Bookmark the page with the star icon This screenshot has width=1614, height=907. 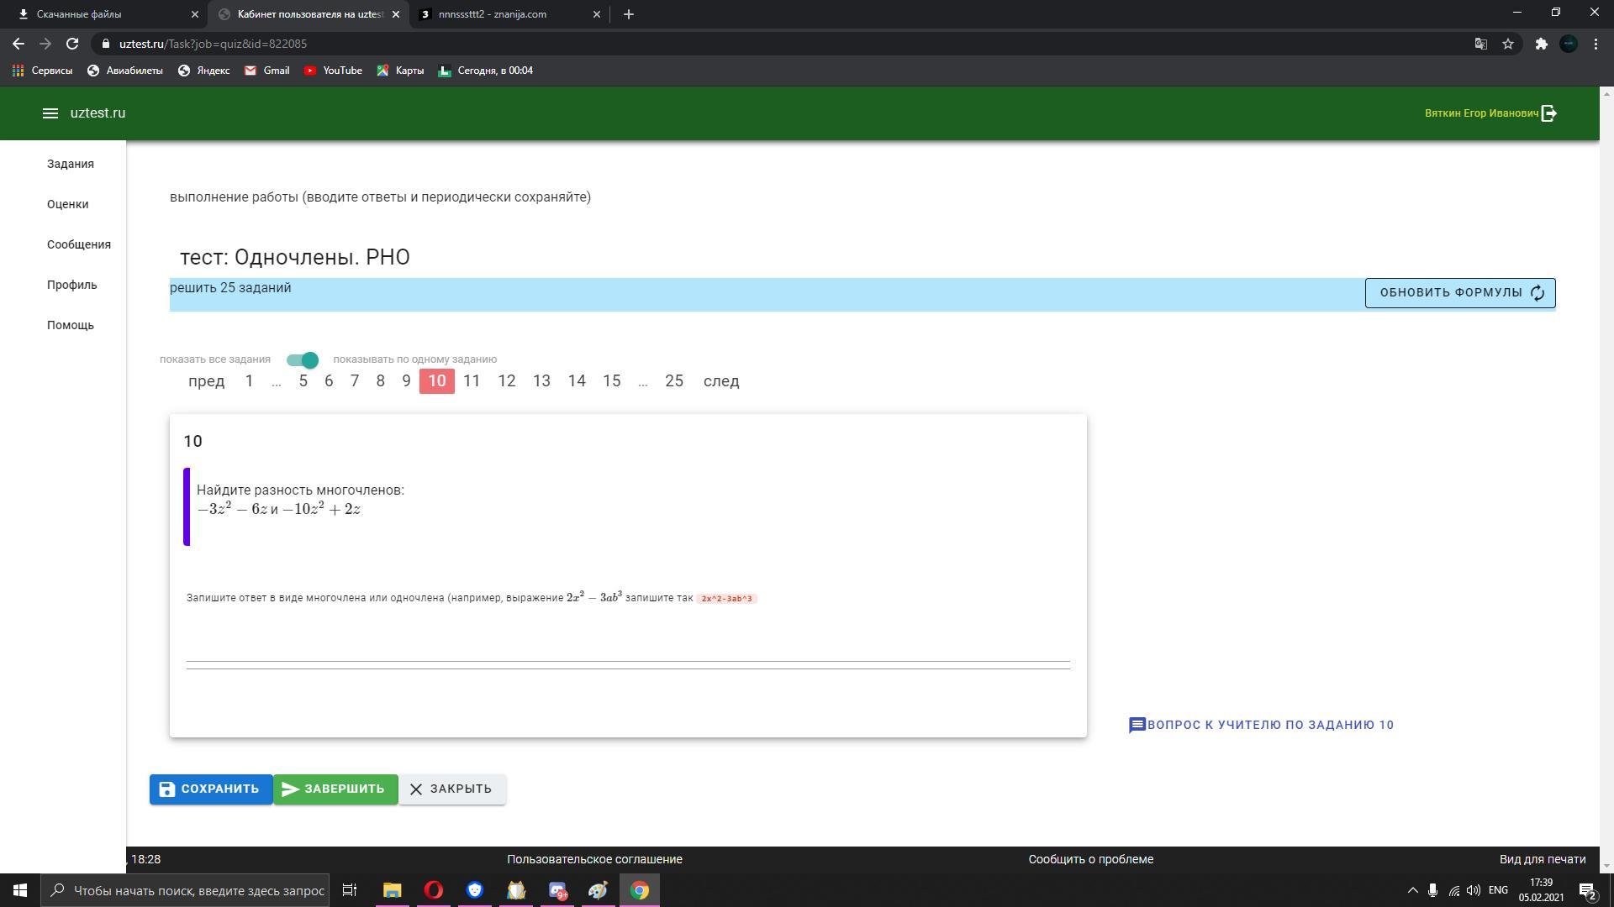click(1508, 44)
